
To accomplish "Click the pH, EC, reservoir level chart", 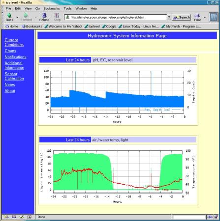I will (118, 95).
